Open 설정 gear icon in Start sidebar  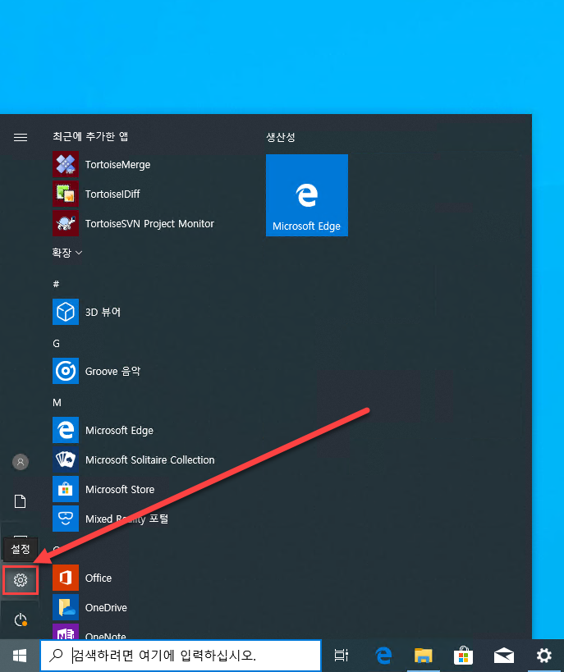(21, 580)
